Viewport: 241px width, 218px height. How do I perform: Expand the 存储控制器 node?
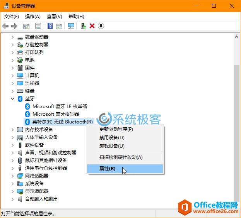click(x=13, y=45)
